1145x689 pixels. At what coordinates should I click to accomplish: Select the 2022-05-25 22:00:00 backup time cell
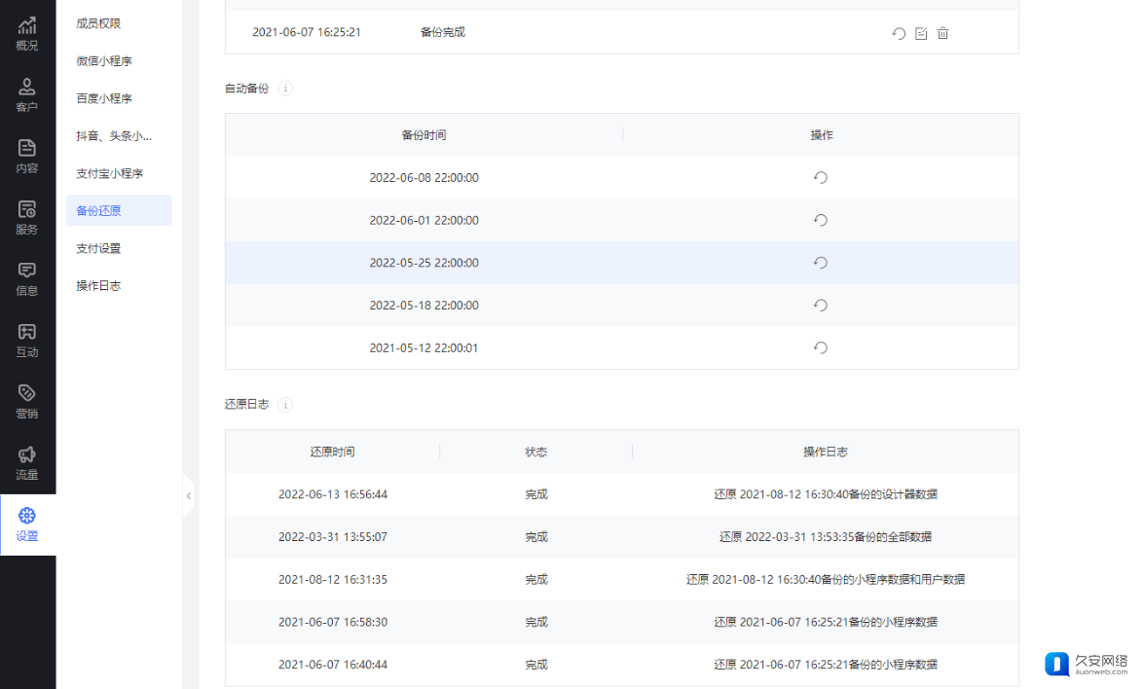(425, 263)
